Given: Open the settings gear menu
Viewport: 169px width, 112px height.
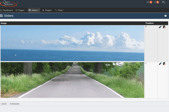Looking at the screenshot, I should (x=163, y=2).
